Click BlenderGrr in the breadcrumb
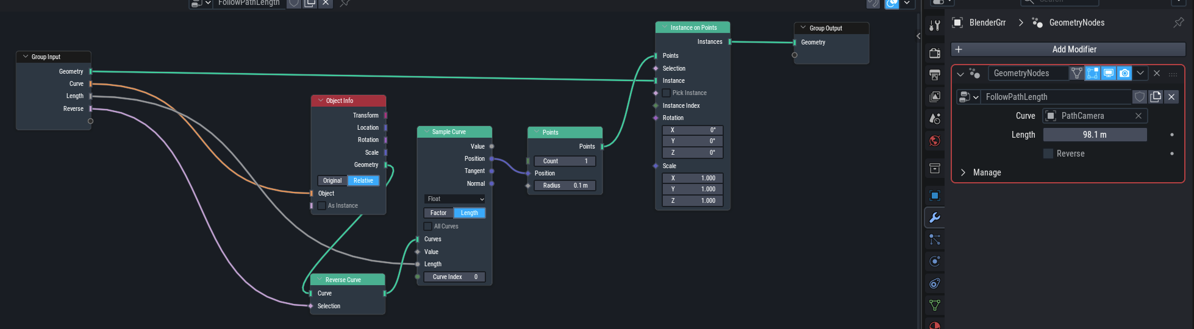The image size is (1194, 329). pyautogui.click(x=987, y=23)
